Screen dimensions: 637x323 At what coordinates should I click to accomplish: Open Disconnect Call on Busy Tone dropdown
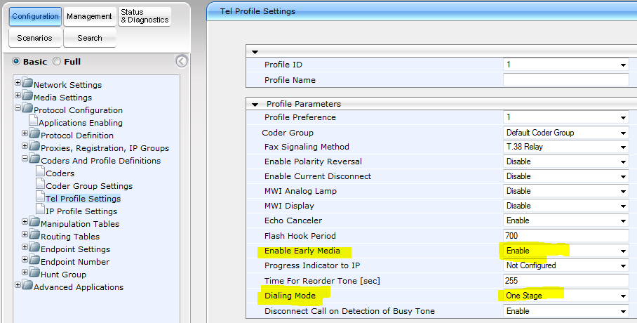point(566,311)
